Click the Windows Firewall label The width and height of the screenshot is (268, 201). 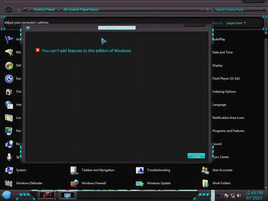pyautogui.click(x=94, y=183)
